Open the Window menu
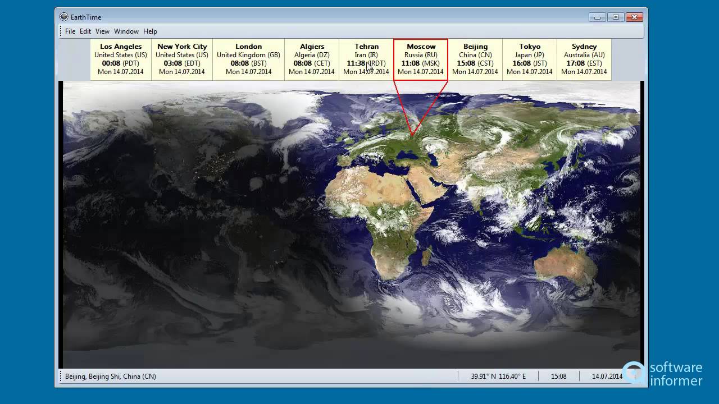The height and width of the screenshot is (404, 719). pos(126,31)
